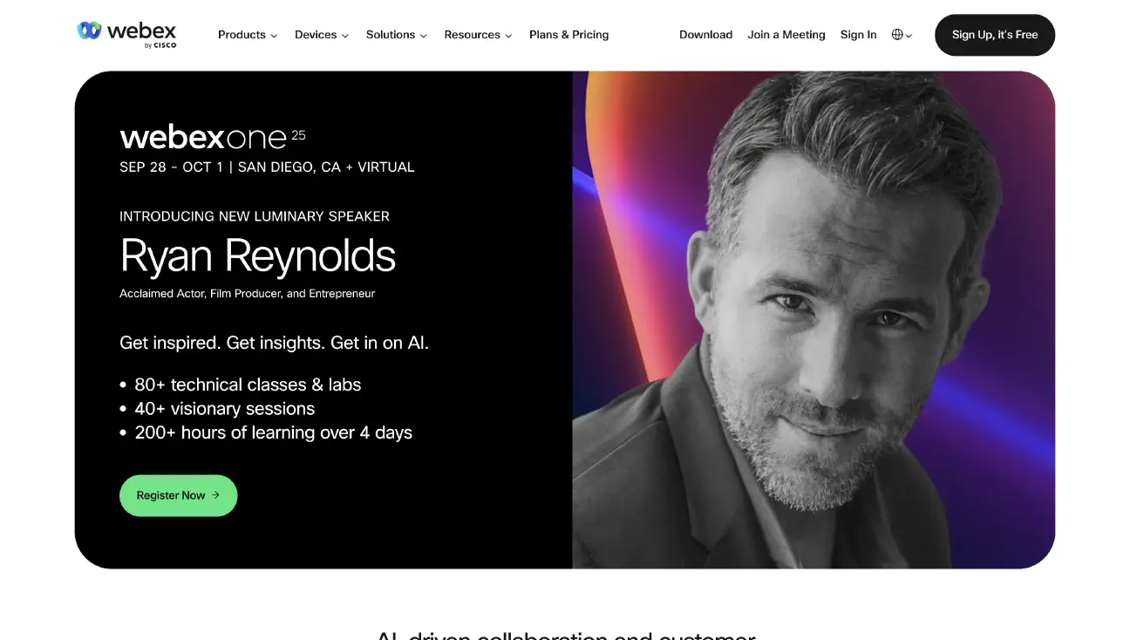Click the Webex by Cisco logo

pyautogui.click(x=126, y=33)
